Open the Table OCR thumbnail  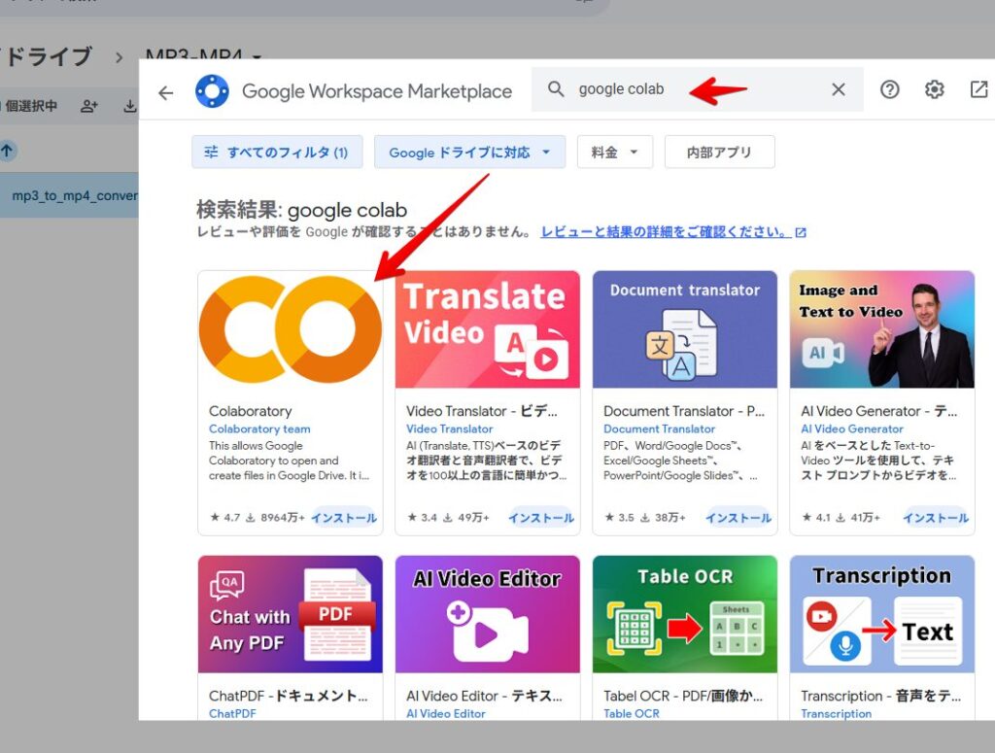coord(685,614)
